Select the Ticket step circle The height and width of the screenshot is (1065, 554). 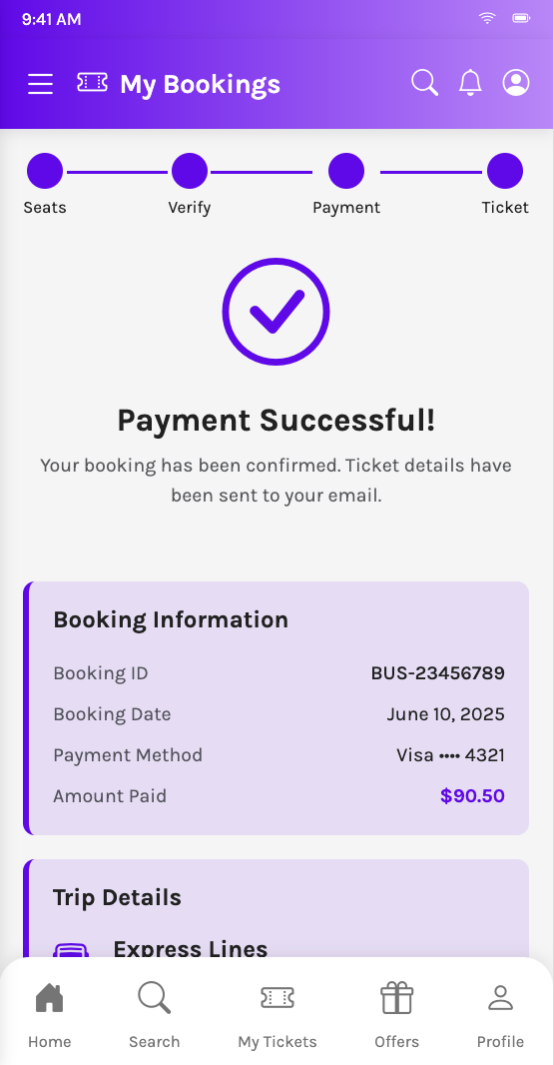[x=505, y=171]
